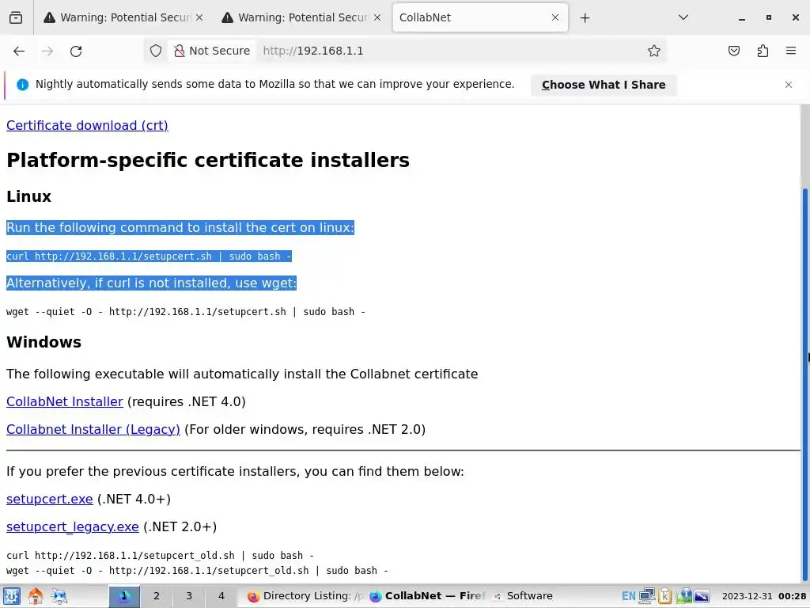Close the CollabNet tab

pos(555,17)
